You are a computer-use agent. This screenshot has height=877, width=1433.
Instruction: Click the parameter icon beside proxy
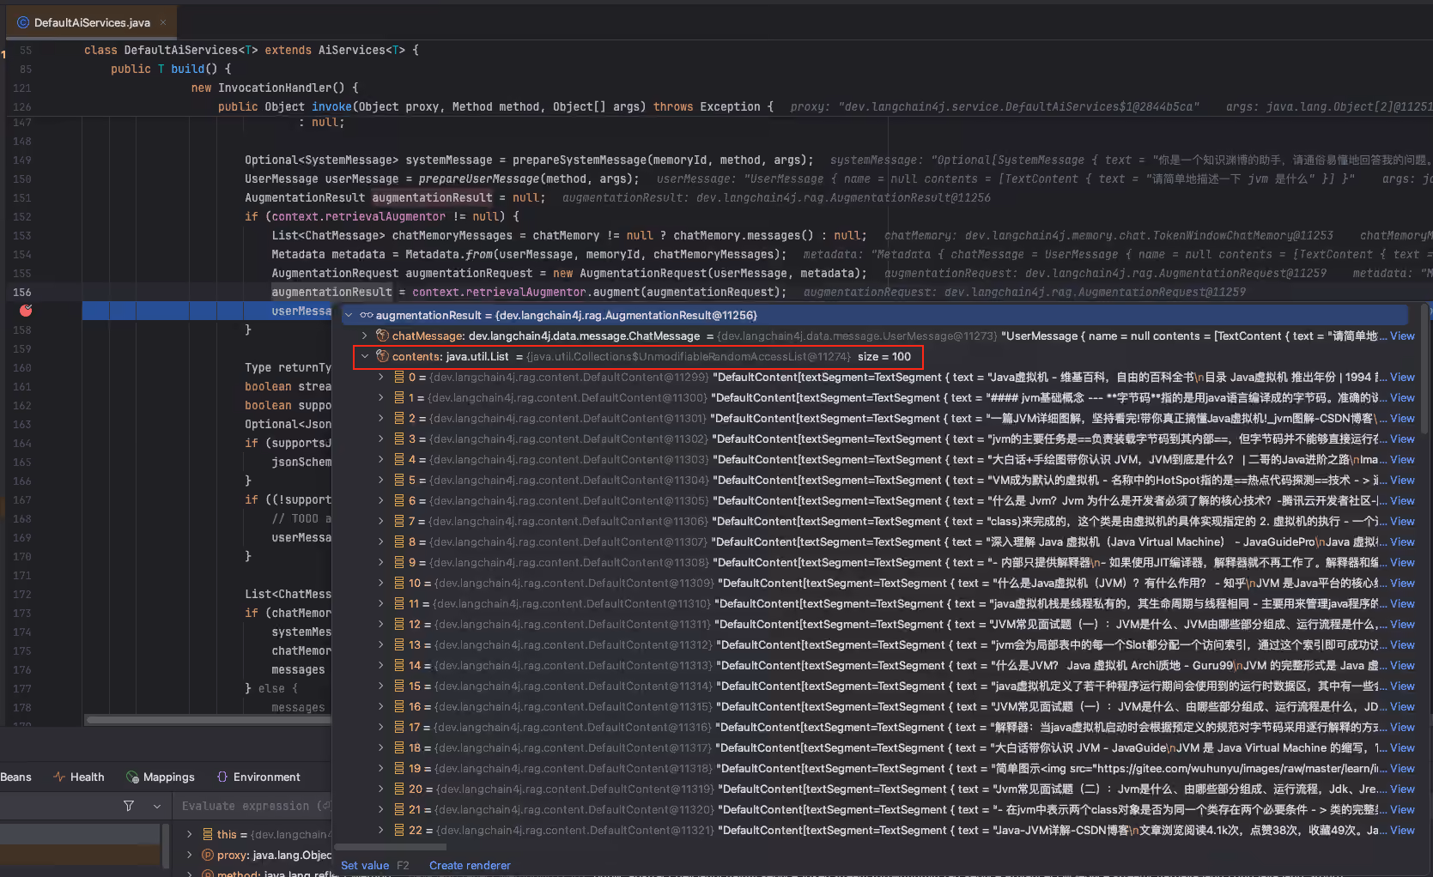[208, 855]
